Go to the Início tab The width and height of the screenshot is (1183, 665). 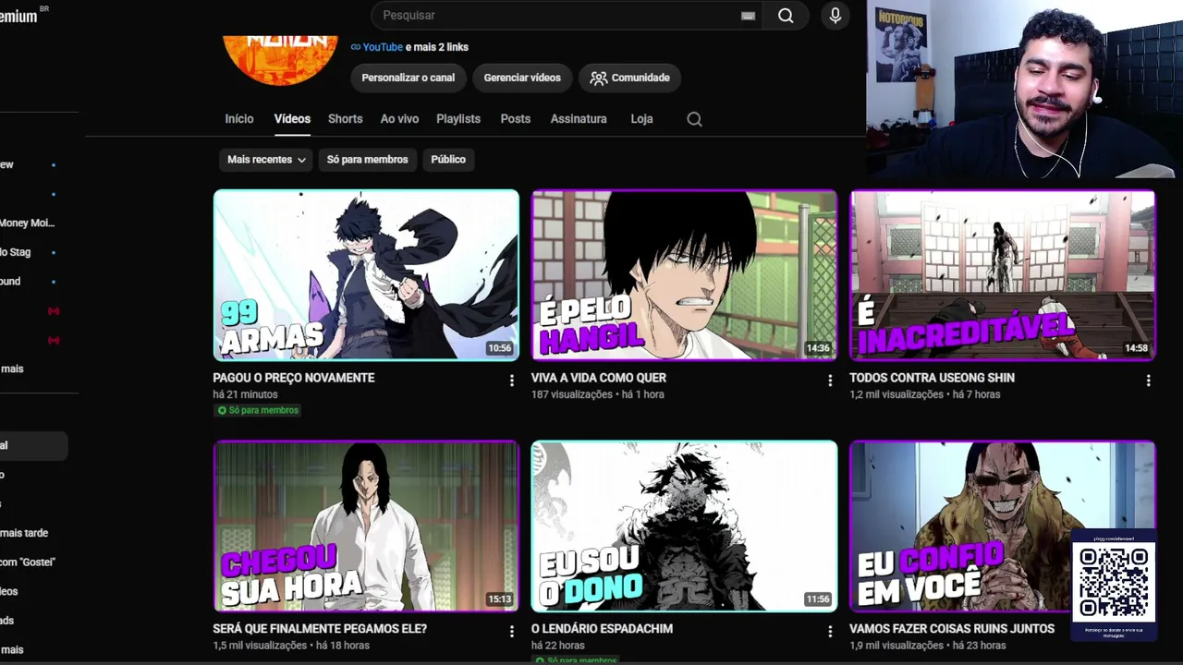[238, 119]
